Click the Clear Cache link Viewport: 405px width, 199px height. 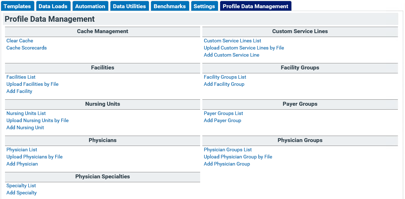(20, 41)
